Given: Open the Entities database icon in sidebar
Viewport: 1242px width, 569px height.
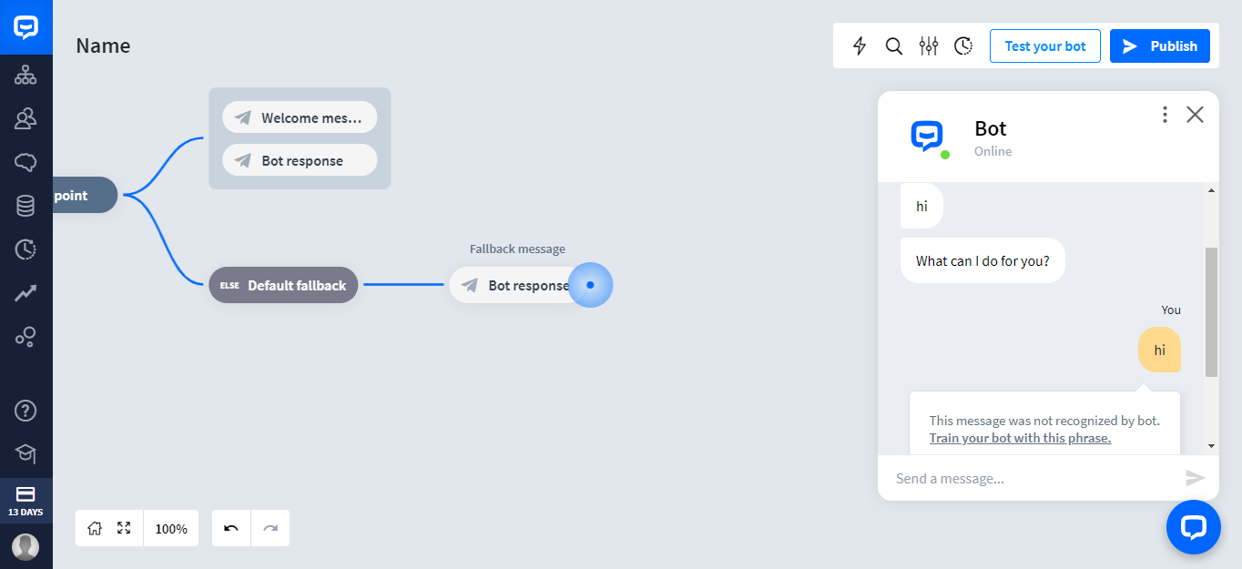Looking at the screenshot, I should [25, 206].
